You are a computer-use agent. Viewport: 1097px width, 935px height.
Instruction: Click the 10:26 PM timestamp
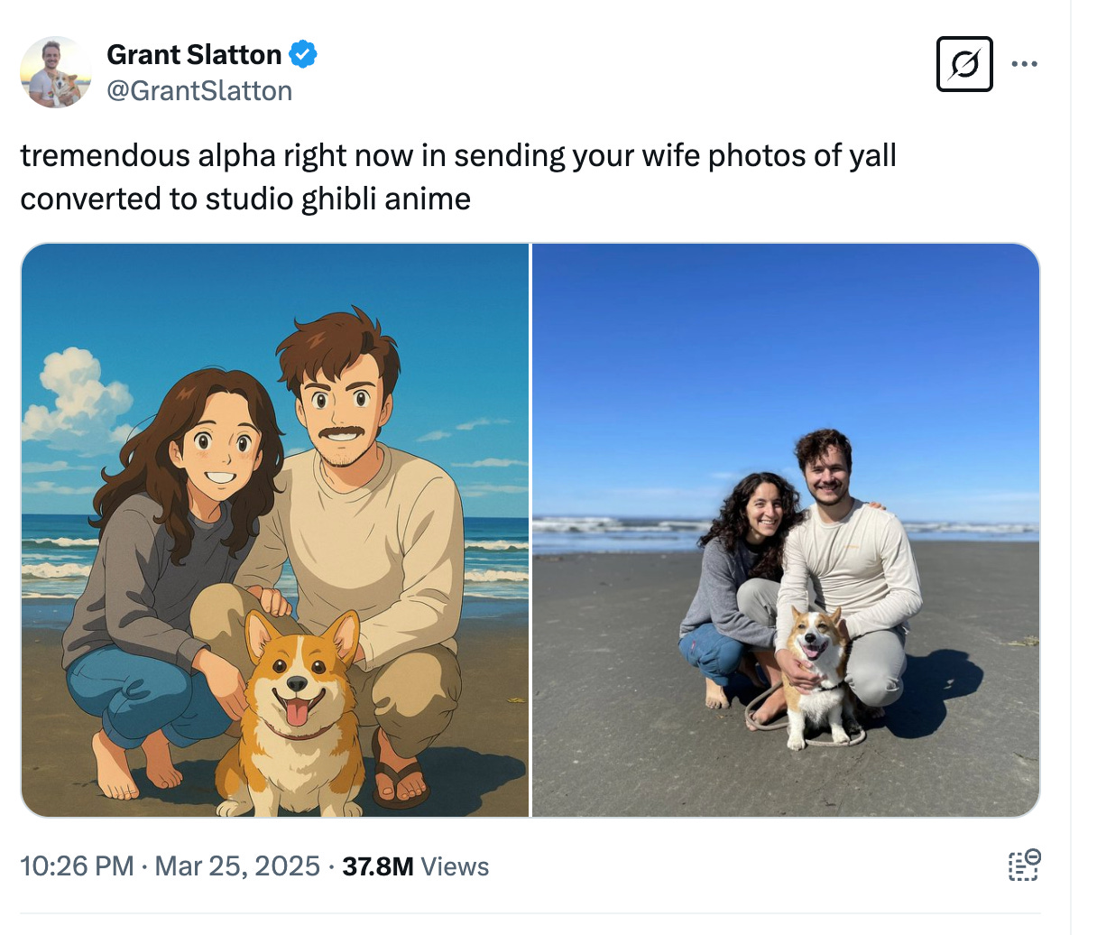pyautogui.click(x=77, y=866)
